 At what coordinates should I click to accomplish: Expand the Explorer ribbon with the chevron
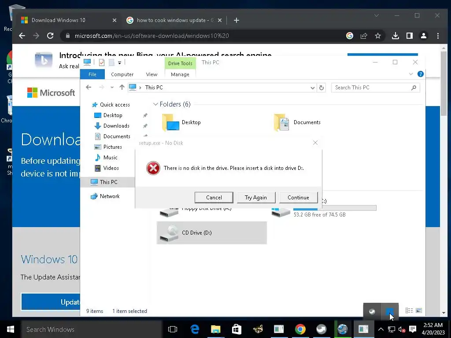(411, 74)
